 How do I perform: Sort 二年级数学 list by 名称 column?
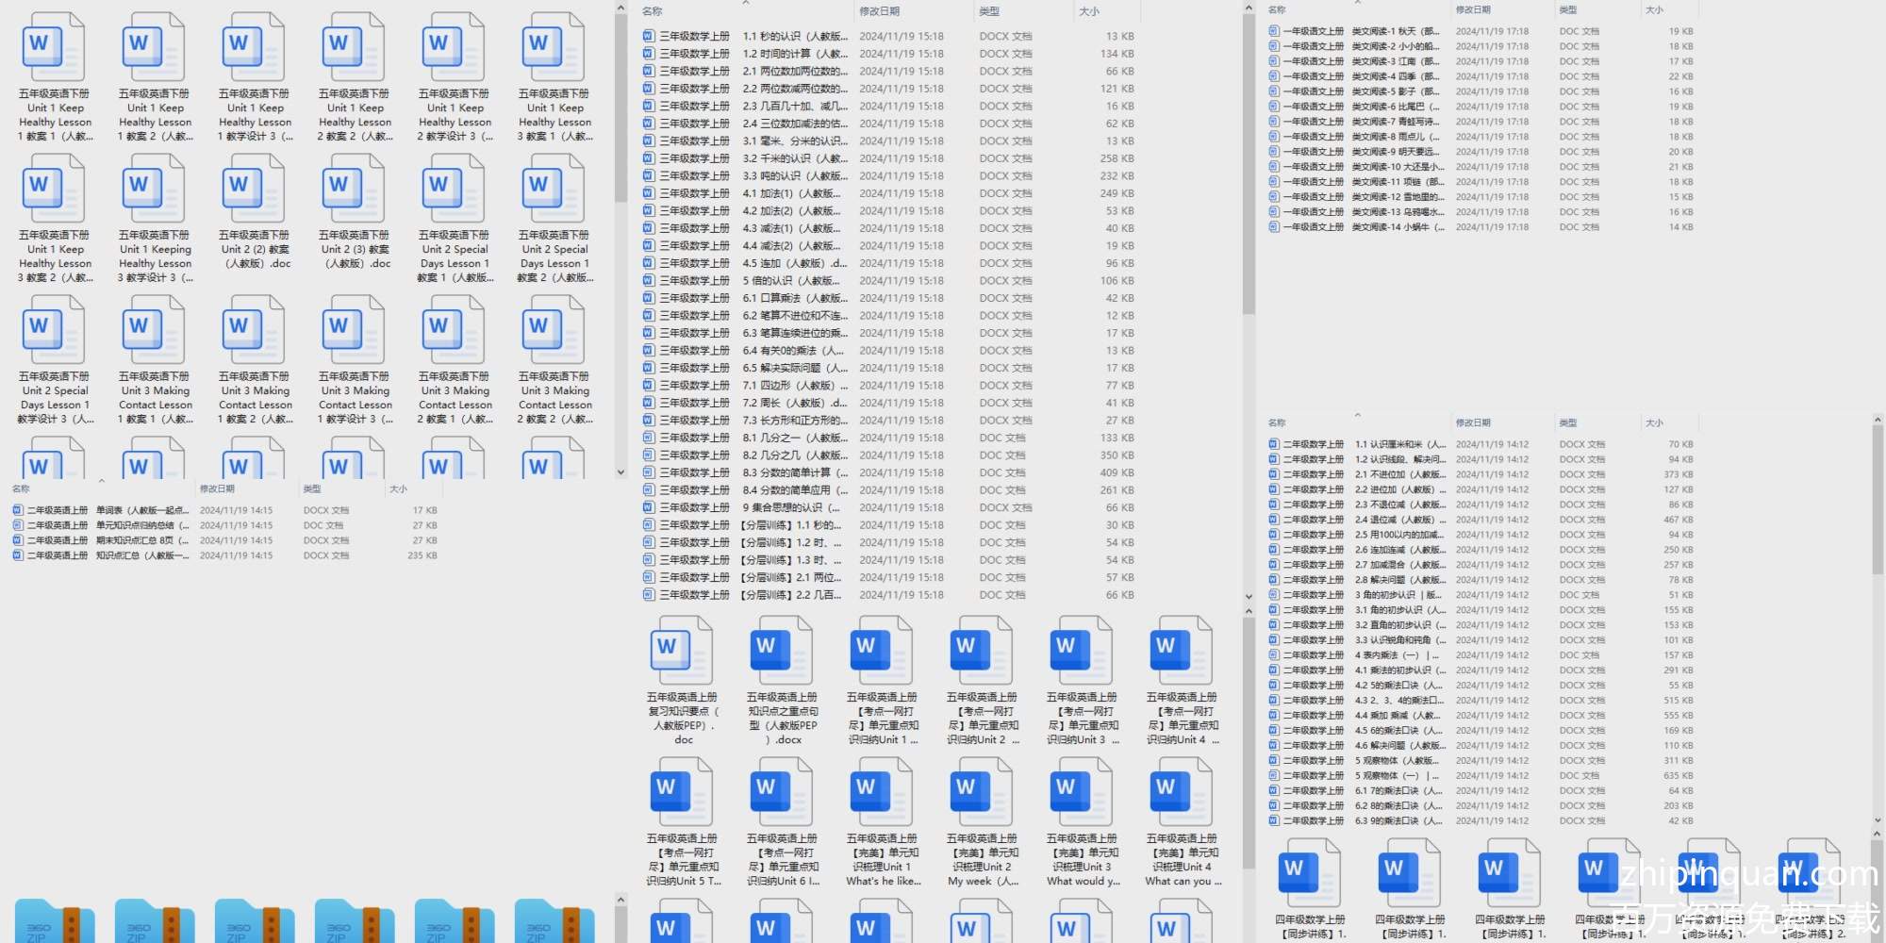point(1277,422)
